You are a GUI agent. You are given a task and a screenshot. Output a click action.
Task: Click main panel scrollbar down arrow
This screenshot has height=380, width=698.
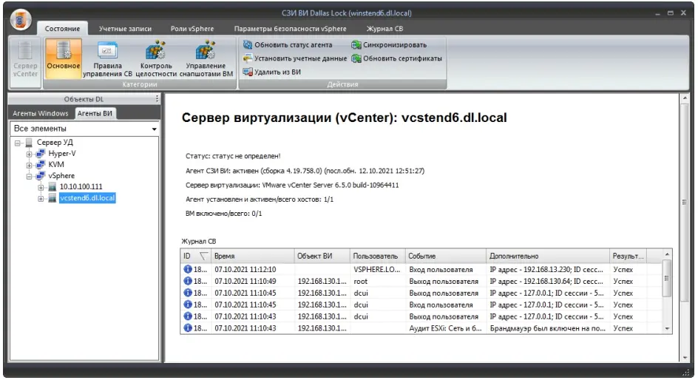coord(685,358)
